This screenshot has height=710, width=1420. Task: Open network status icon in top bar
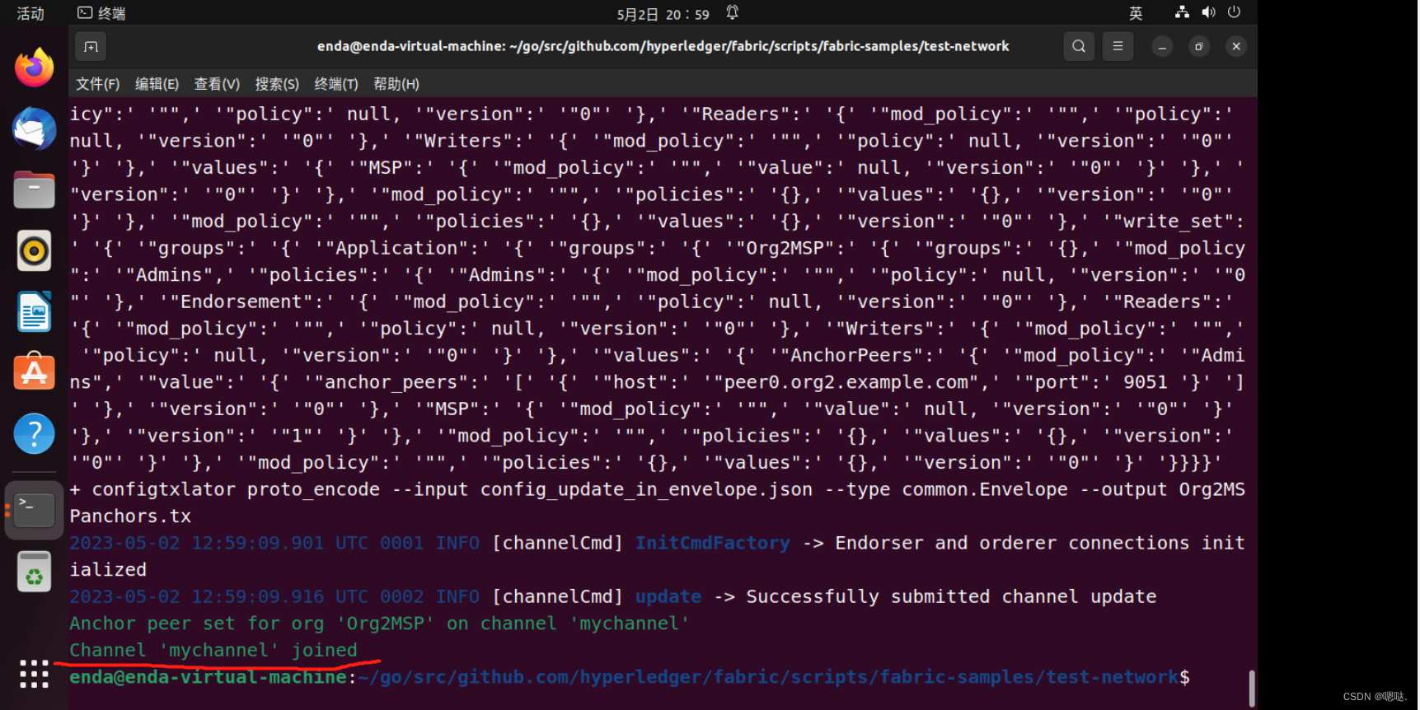pos(1182,12)
